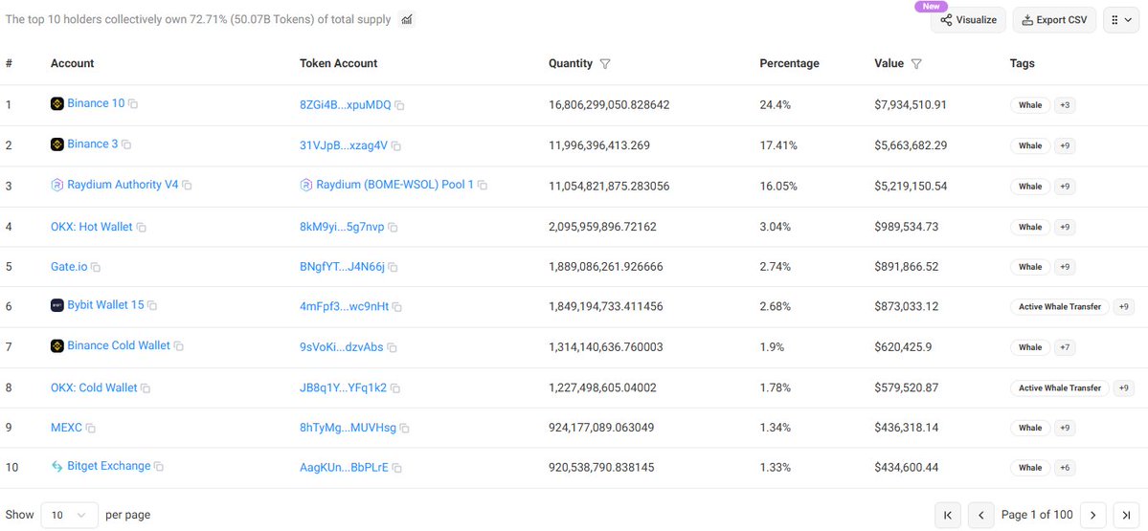Viewport: 1148px width, 531px height.
Task: Go to the first page
Action: [948, 515]
